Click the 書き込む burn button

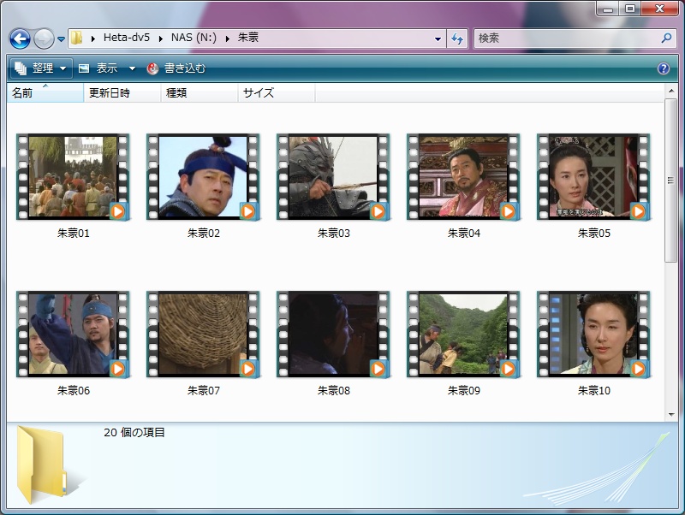(x=176, y=68)
